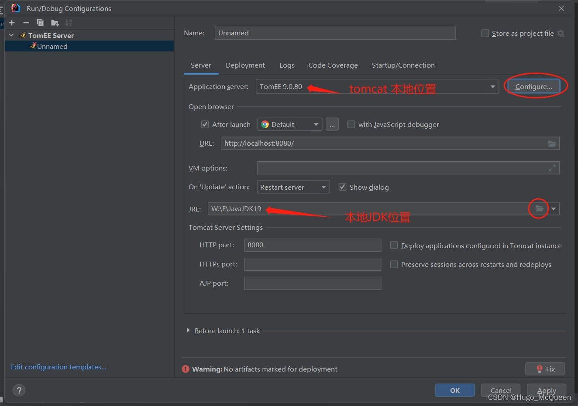Switch to the Server tab
The image size is (578, 406).
[201, 65]
